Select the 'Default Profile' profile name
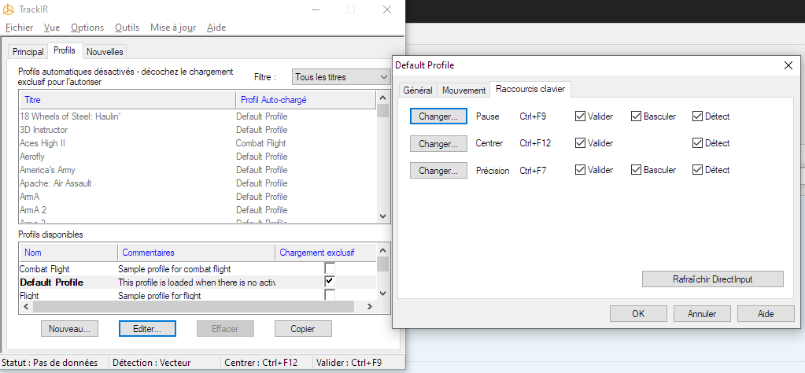Viewport: 805px width, 373px height. [51, 283]
